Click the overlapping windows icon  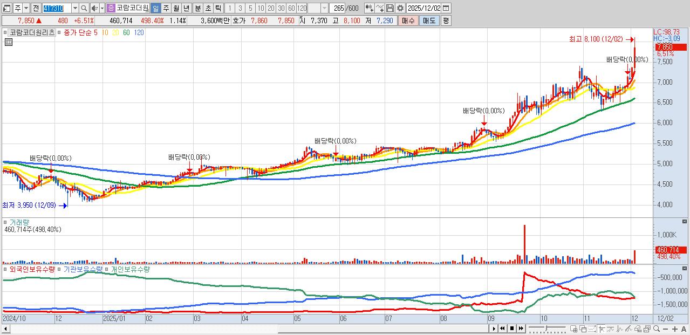(x=583, y=329)
